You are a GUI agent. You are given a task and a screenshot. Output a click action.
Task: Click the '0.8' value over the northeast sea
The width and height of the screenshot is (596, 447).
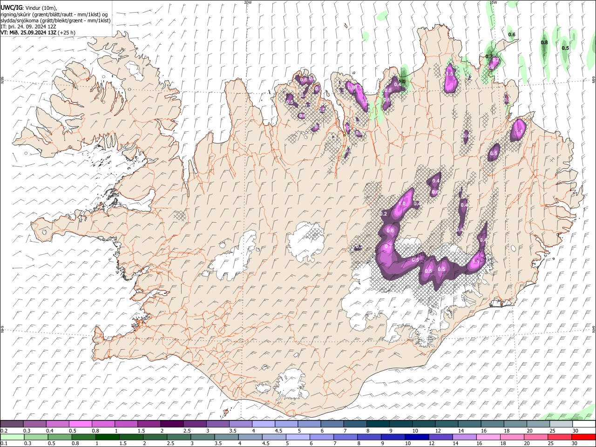pos(544,42)
